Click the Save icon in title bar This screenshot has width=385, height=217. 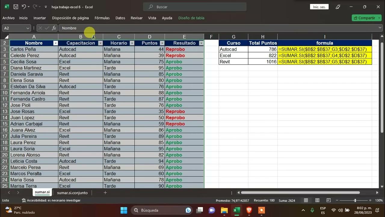[16, 7]
